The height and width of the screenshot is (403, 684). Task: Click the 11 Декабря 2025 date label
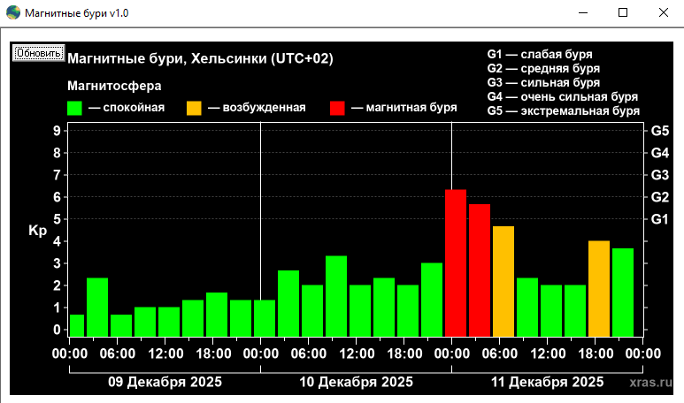pyautogui.click(x=548, y=382)
